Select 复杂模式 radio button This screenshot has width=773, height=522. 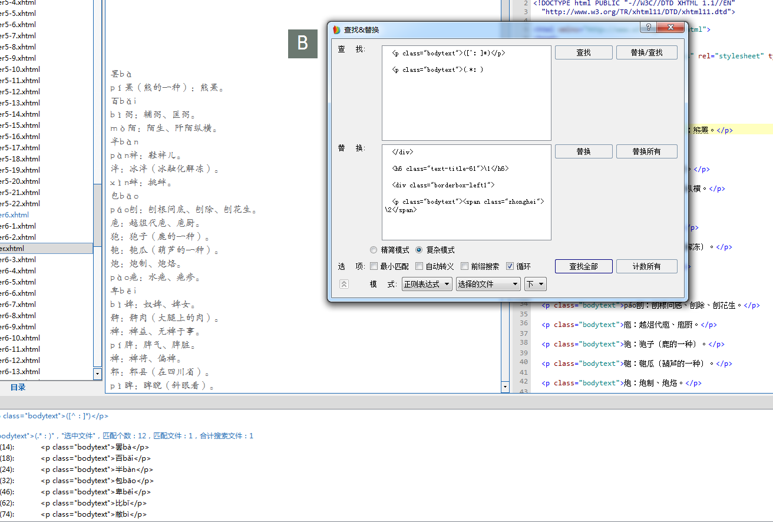pyautogui.click(x=419, y=250)
